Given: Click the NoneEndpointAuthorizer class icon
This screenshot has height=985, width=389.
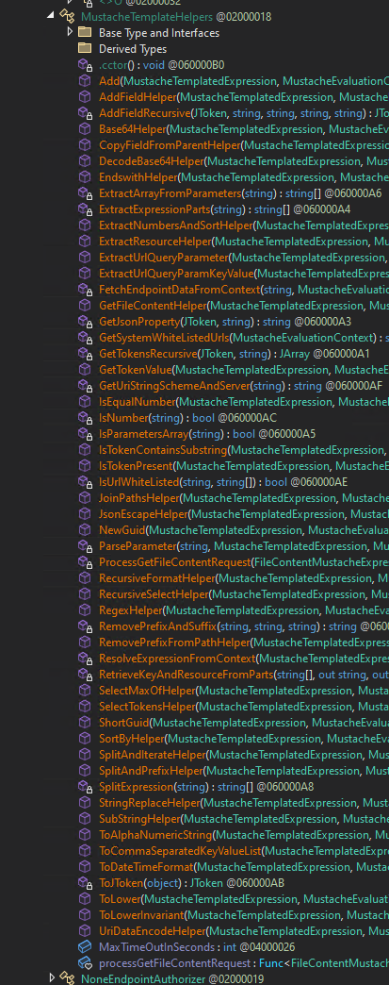Looking at the screenshot, I should tap(67, 978).
